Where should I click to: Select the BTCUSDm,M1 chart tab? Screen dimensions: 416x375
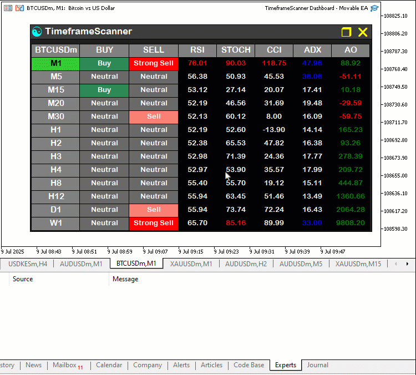[136, 263]
